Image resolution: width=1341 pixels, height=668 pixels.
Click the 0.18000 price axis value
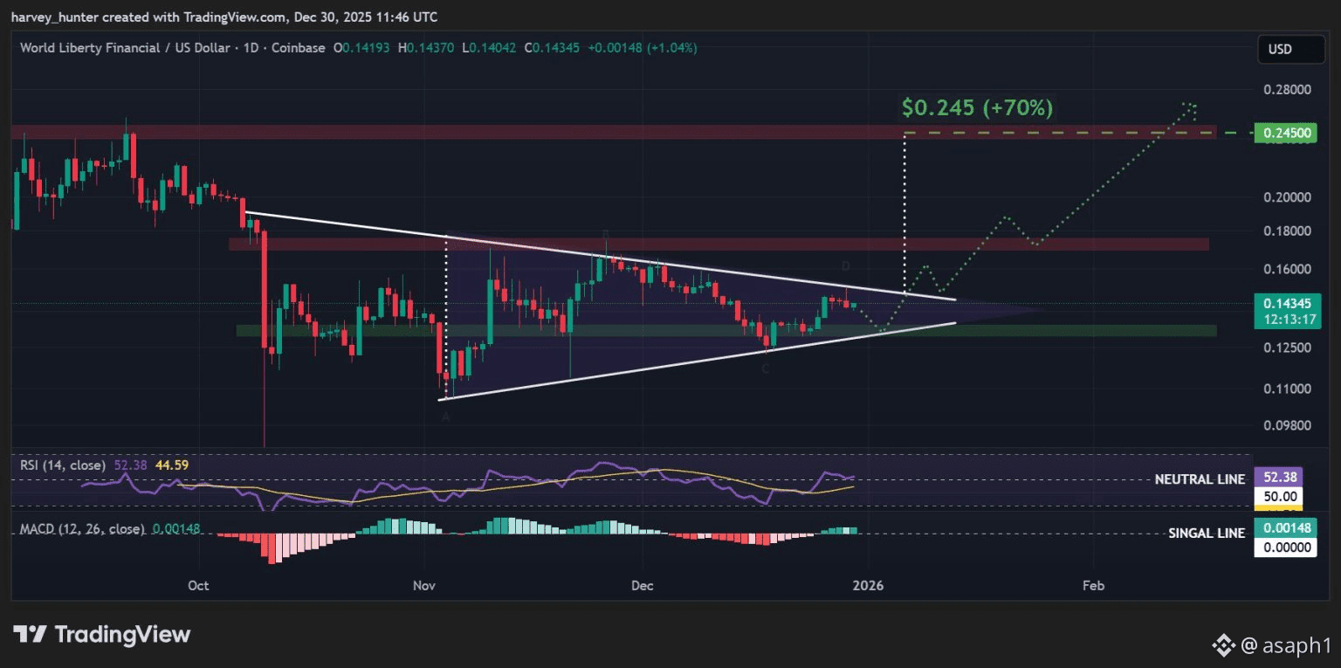pos(1287,231)
